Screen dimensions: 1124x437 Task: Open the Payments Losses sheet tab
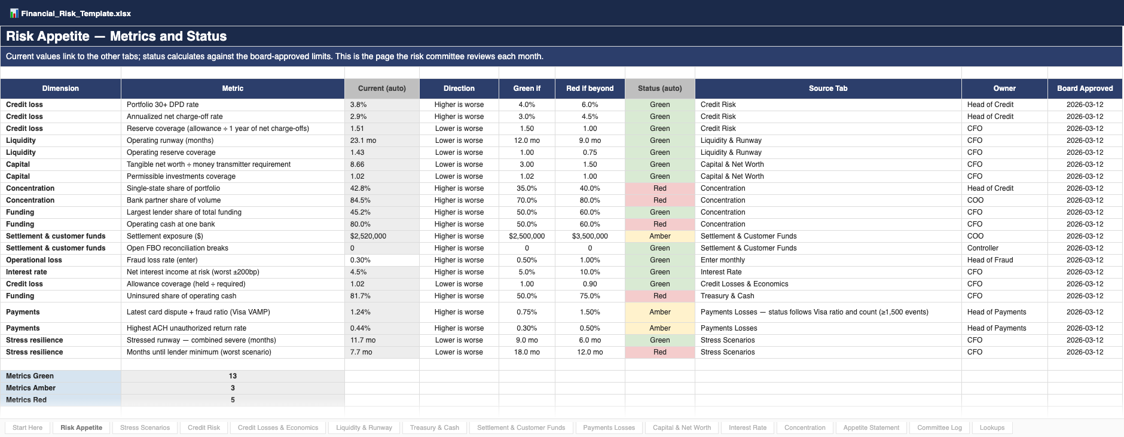point(609,427)
